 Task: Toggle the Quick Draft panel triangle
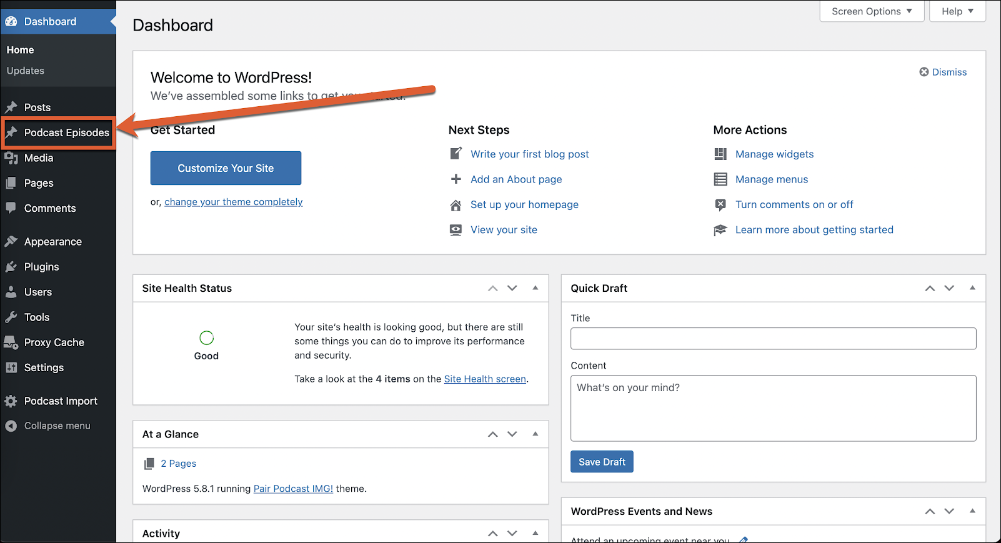coord(972,288)
